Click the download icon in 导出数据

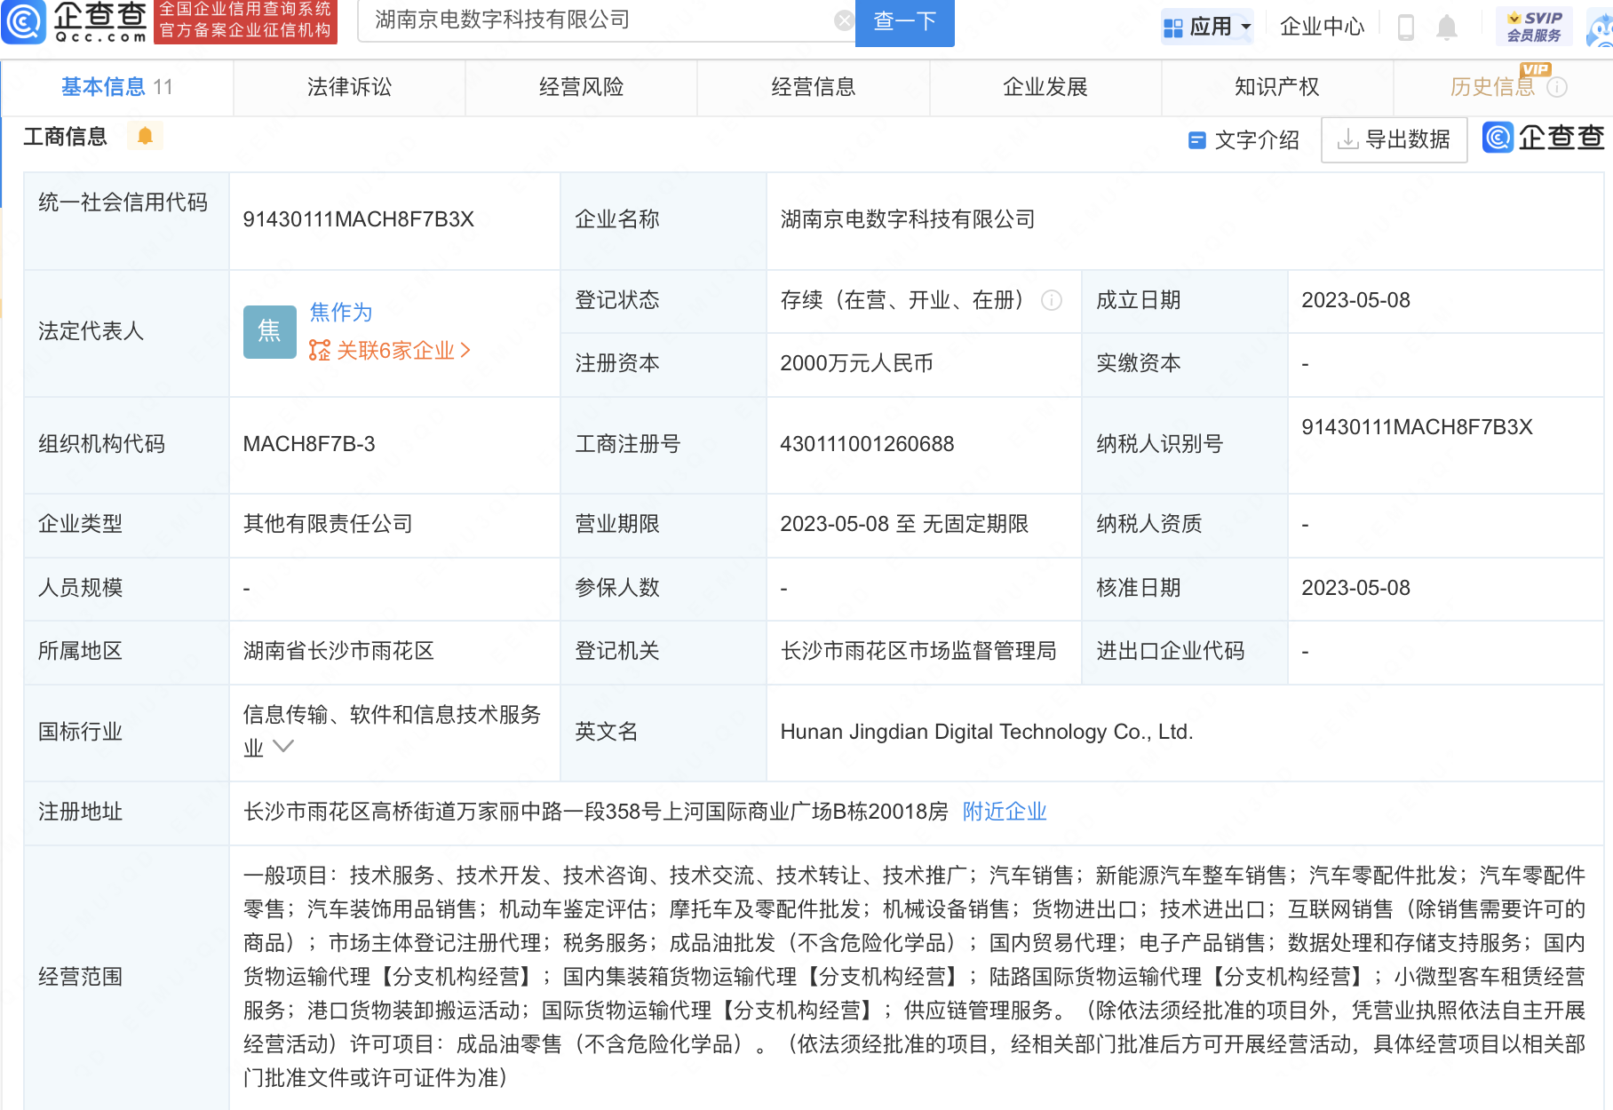[x=1347, y=139]
